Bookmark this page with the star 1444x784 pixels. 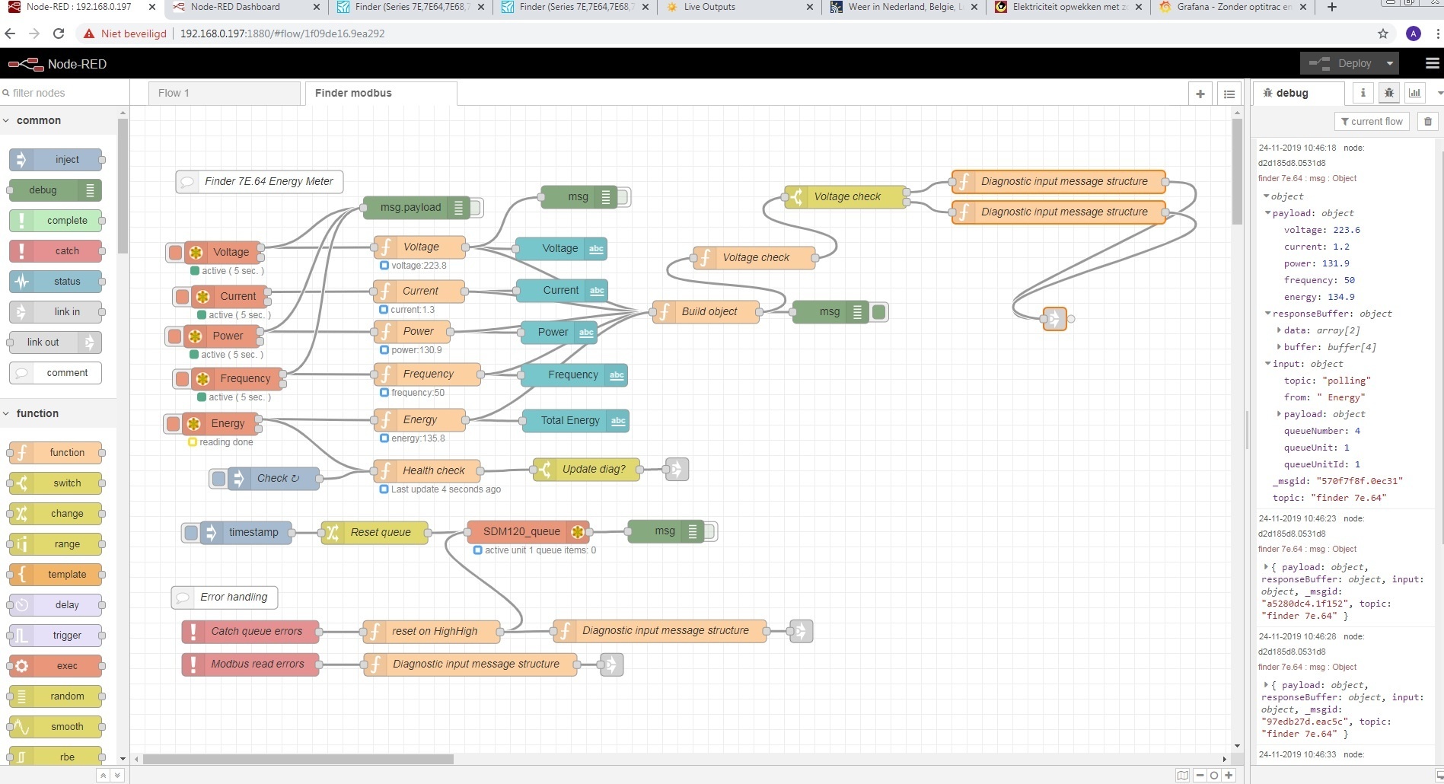point(1383,33)
